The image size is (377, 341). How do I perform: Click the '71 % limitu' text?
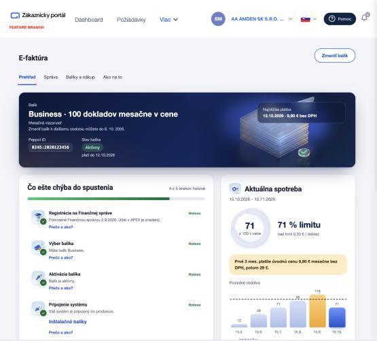(299, 225)
